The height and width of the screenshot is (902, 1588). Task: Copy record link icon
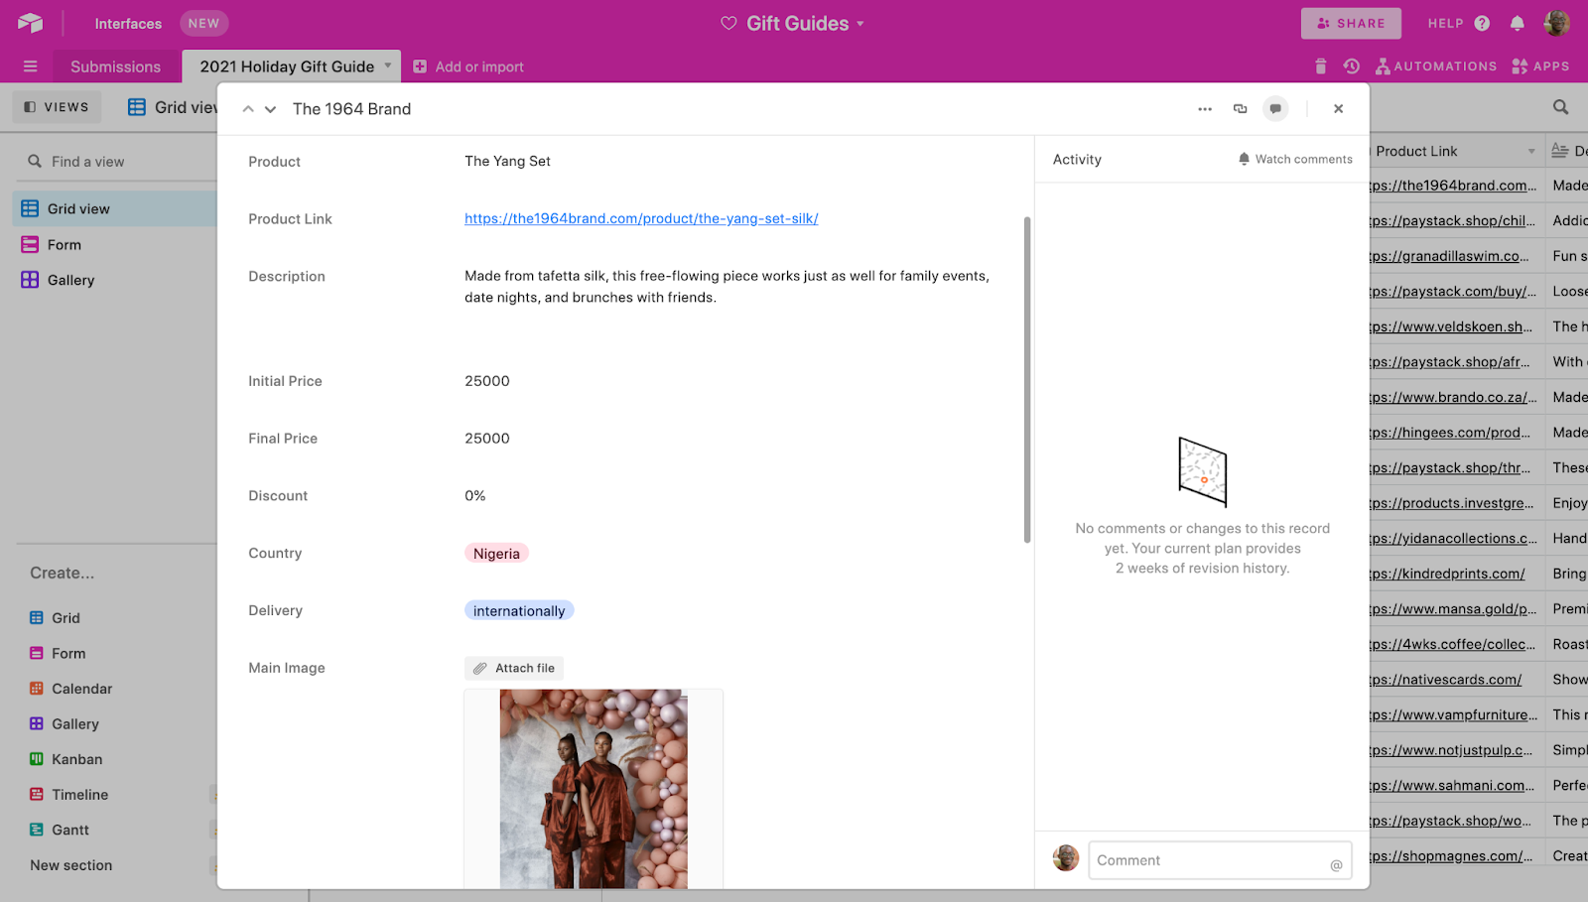[1240, 109]
